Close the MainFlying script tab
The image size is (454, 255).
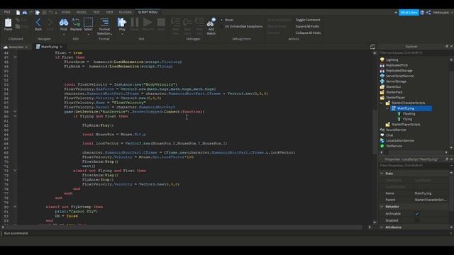click(61, 47)
